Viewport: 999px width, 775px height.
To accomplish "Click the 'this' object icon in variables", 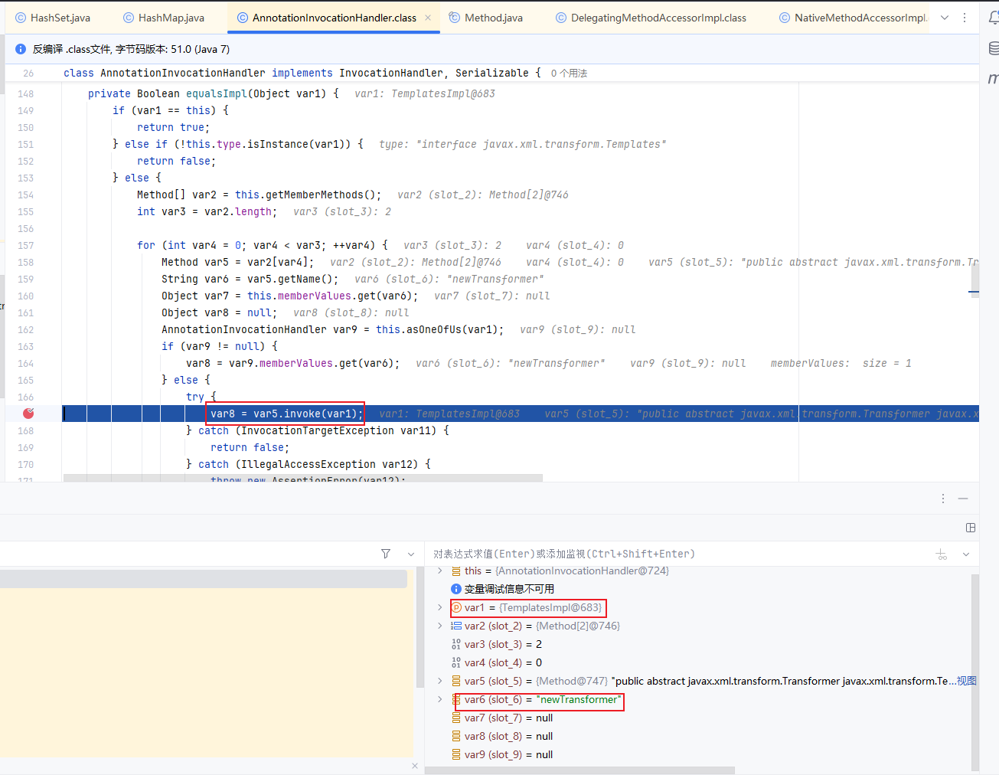I will (456, 571).
